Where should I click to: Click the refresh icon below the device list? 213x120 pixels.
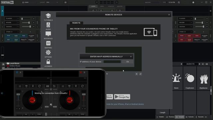(x=140, y=74)
